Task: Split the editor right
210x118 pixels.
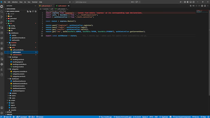Action: pyautogui.click(x=205, y=6)
